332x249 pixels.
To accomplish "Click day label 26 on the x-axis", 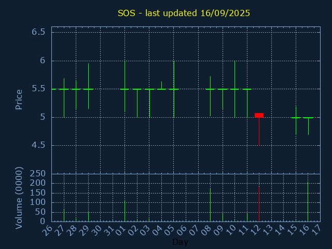I will 47,230.
